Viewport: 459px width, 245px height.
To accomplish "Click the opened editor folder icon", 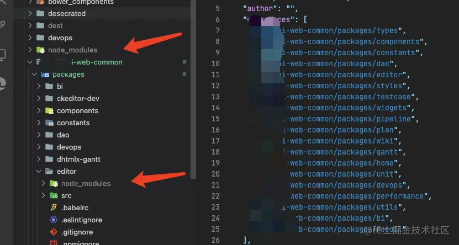I will pyautogui.click(x=49, y=171).
